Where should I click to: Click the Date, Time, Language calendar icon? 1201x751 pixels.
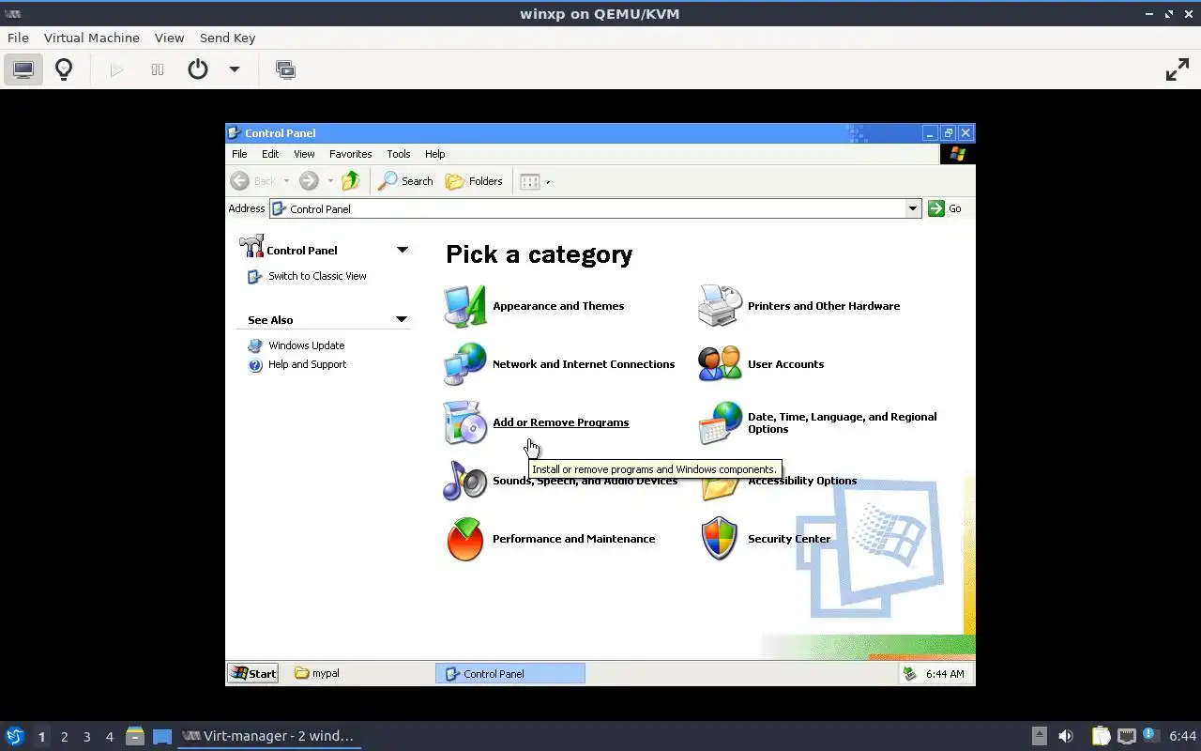click(721, 422)
